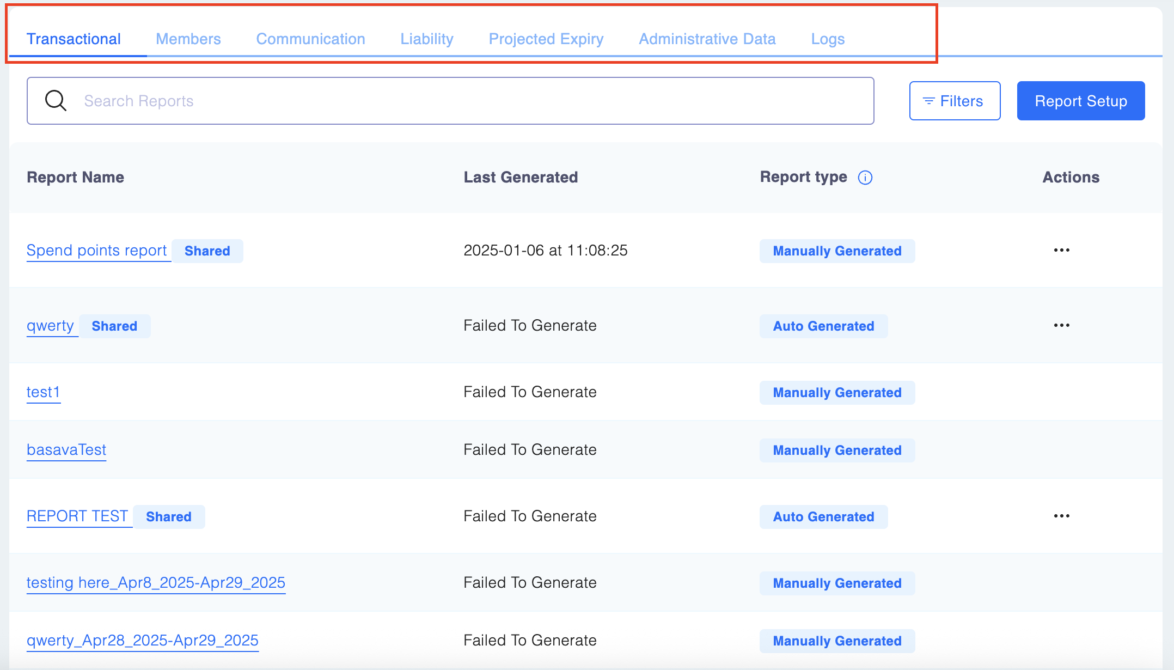Open three-dot actions menu for qwerty report
The height and width of the screenshot is (670, 1174).
tap(1061, 325)
